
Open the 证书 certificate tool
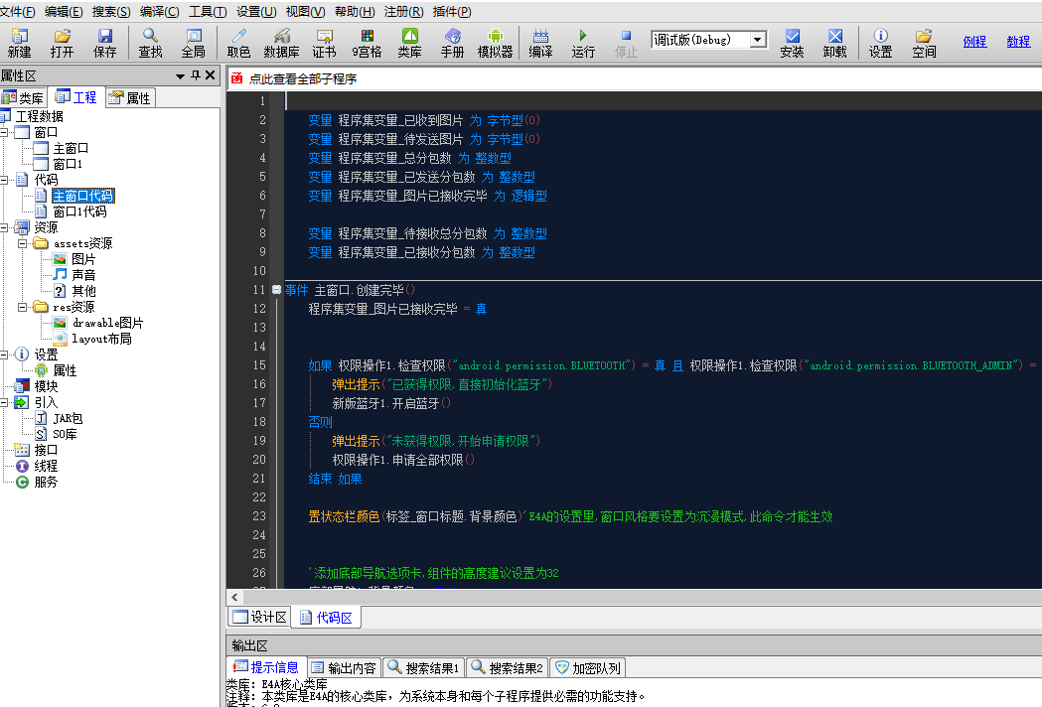tap(324, 43)
